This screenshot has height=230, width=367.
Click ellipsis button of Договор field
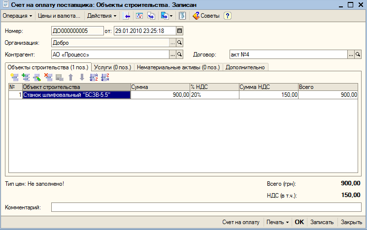click(x=351, y=55)
